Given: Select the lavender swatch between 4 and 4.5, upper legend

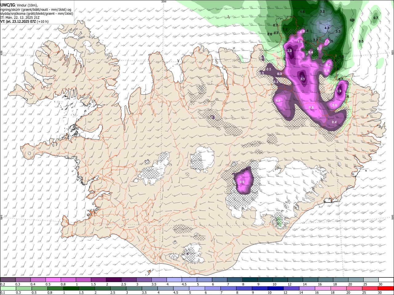Looking at the screenshot, I should (x=174, y=280).
